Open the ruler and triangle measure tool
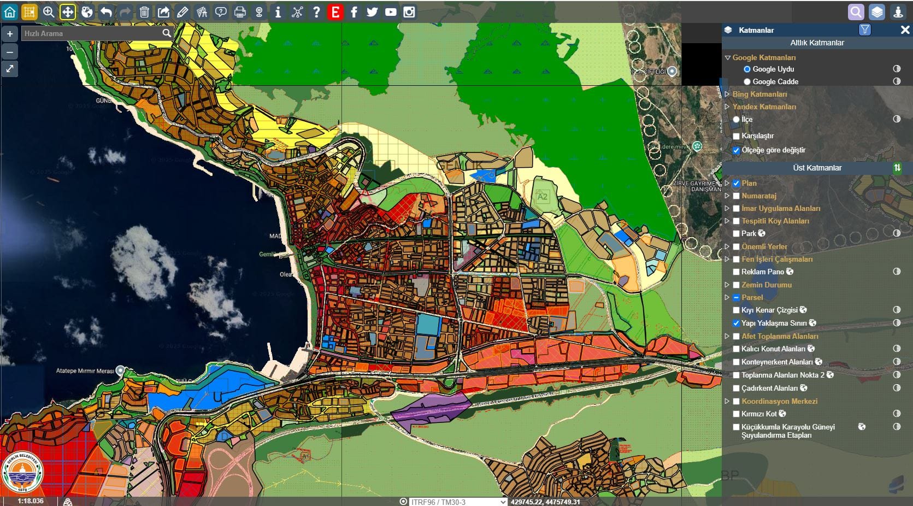 click(x=202, y=12)
